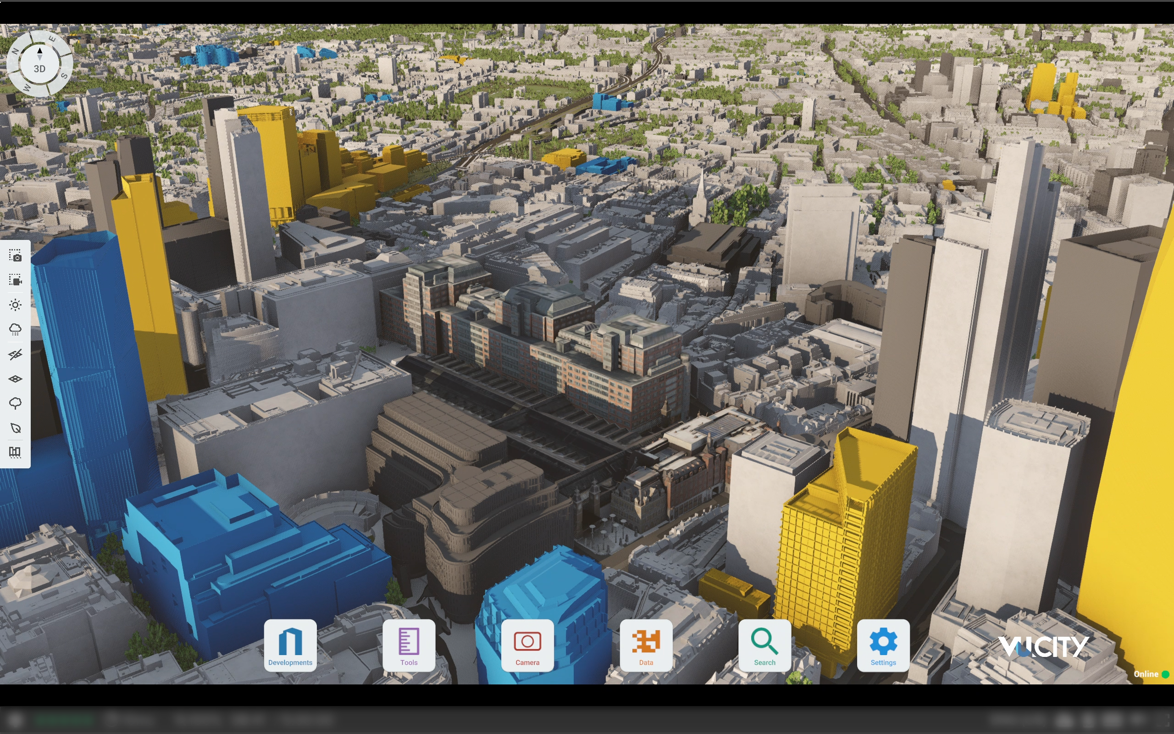Open the sun lighting settings
The height and width of the screenshot is (734, 1174).
pyautogui.click(x=15, y=305)
